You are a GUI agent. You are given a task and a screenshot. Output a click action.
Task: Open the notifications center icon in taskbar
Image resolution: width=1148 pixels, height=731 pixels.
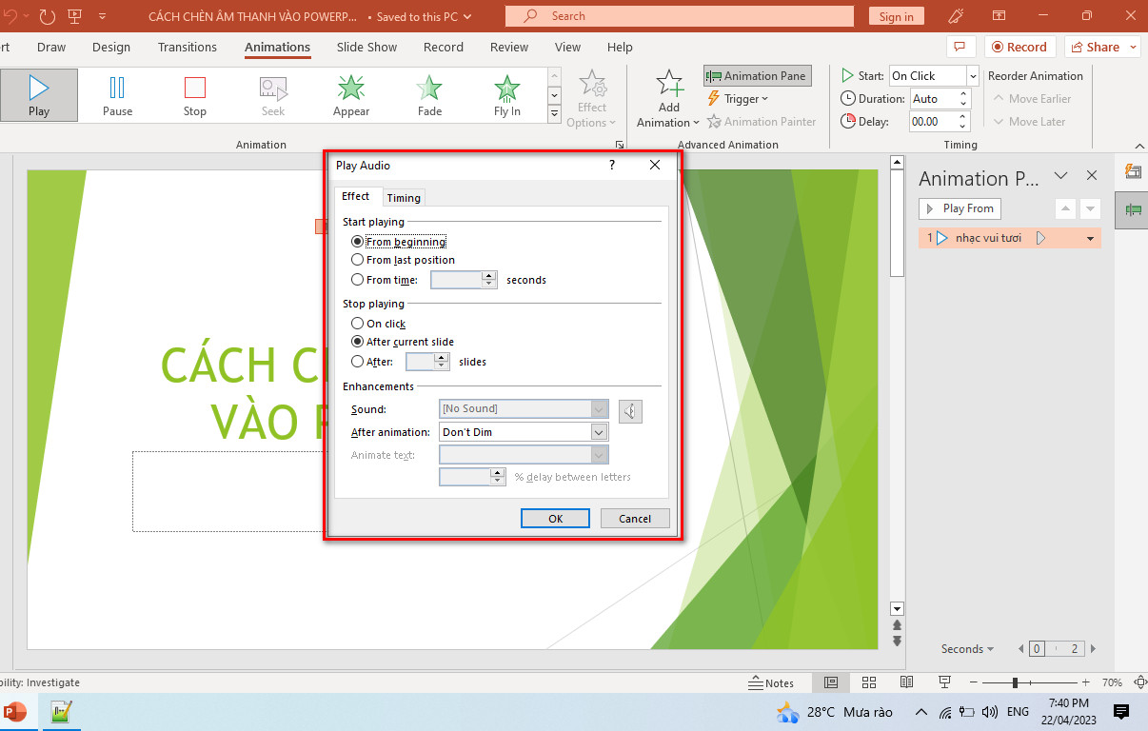tap(1121, 711)
